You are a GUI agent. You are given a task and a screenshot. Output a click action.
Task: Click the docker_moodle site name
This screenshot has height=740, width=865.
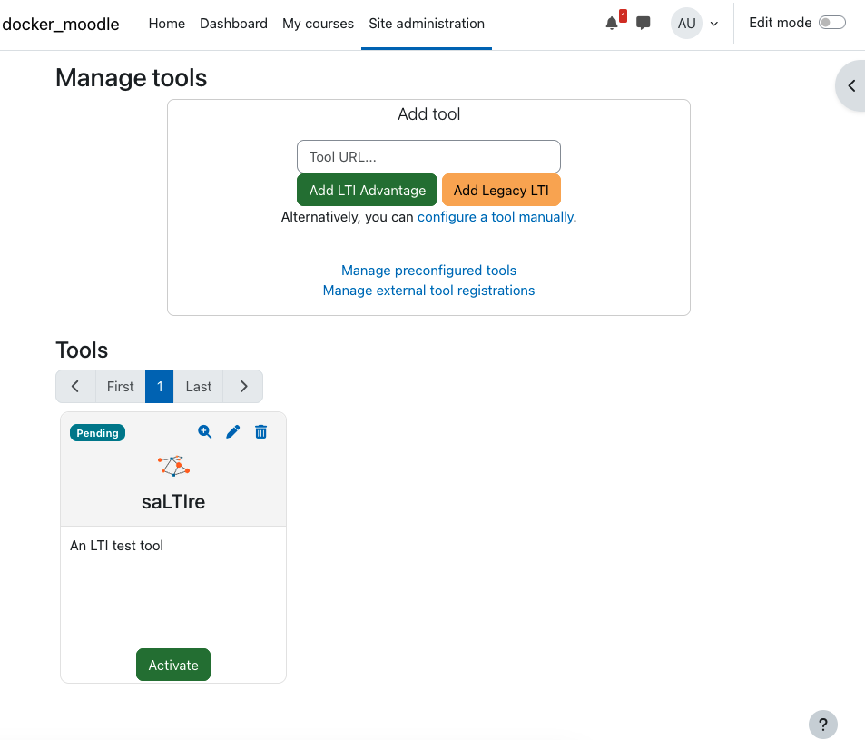(x=61, y=24)
